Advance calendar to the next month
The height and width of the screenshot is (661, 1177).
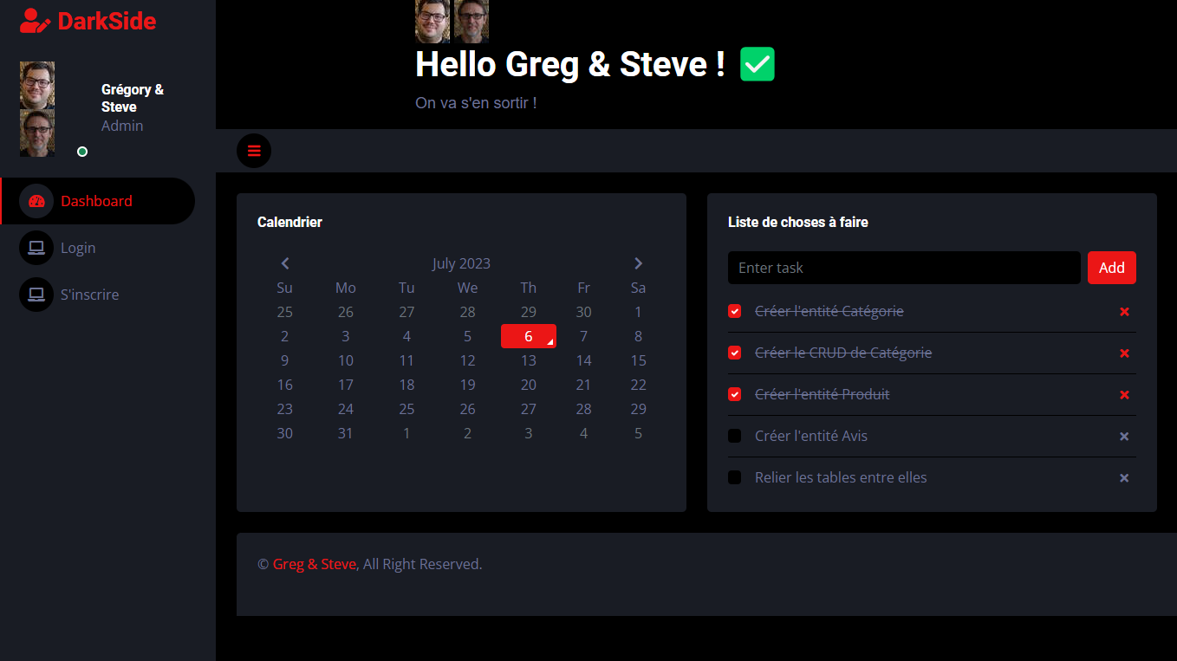click(x=638, y=263)
